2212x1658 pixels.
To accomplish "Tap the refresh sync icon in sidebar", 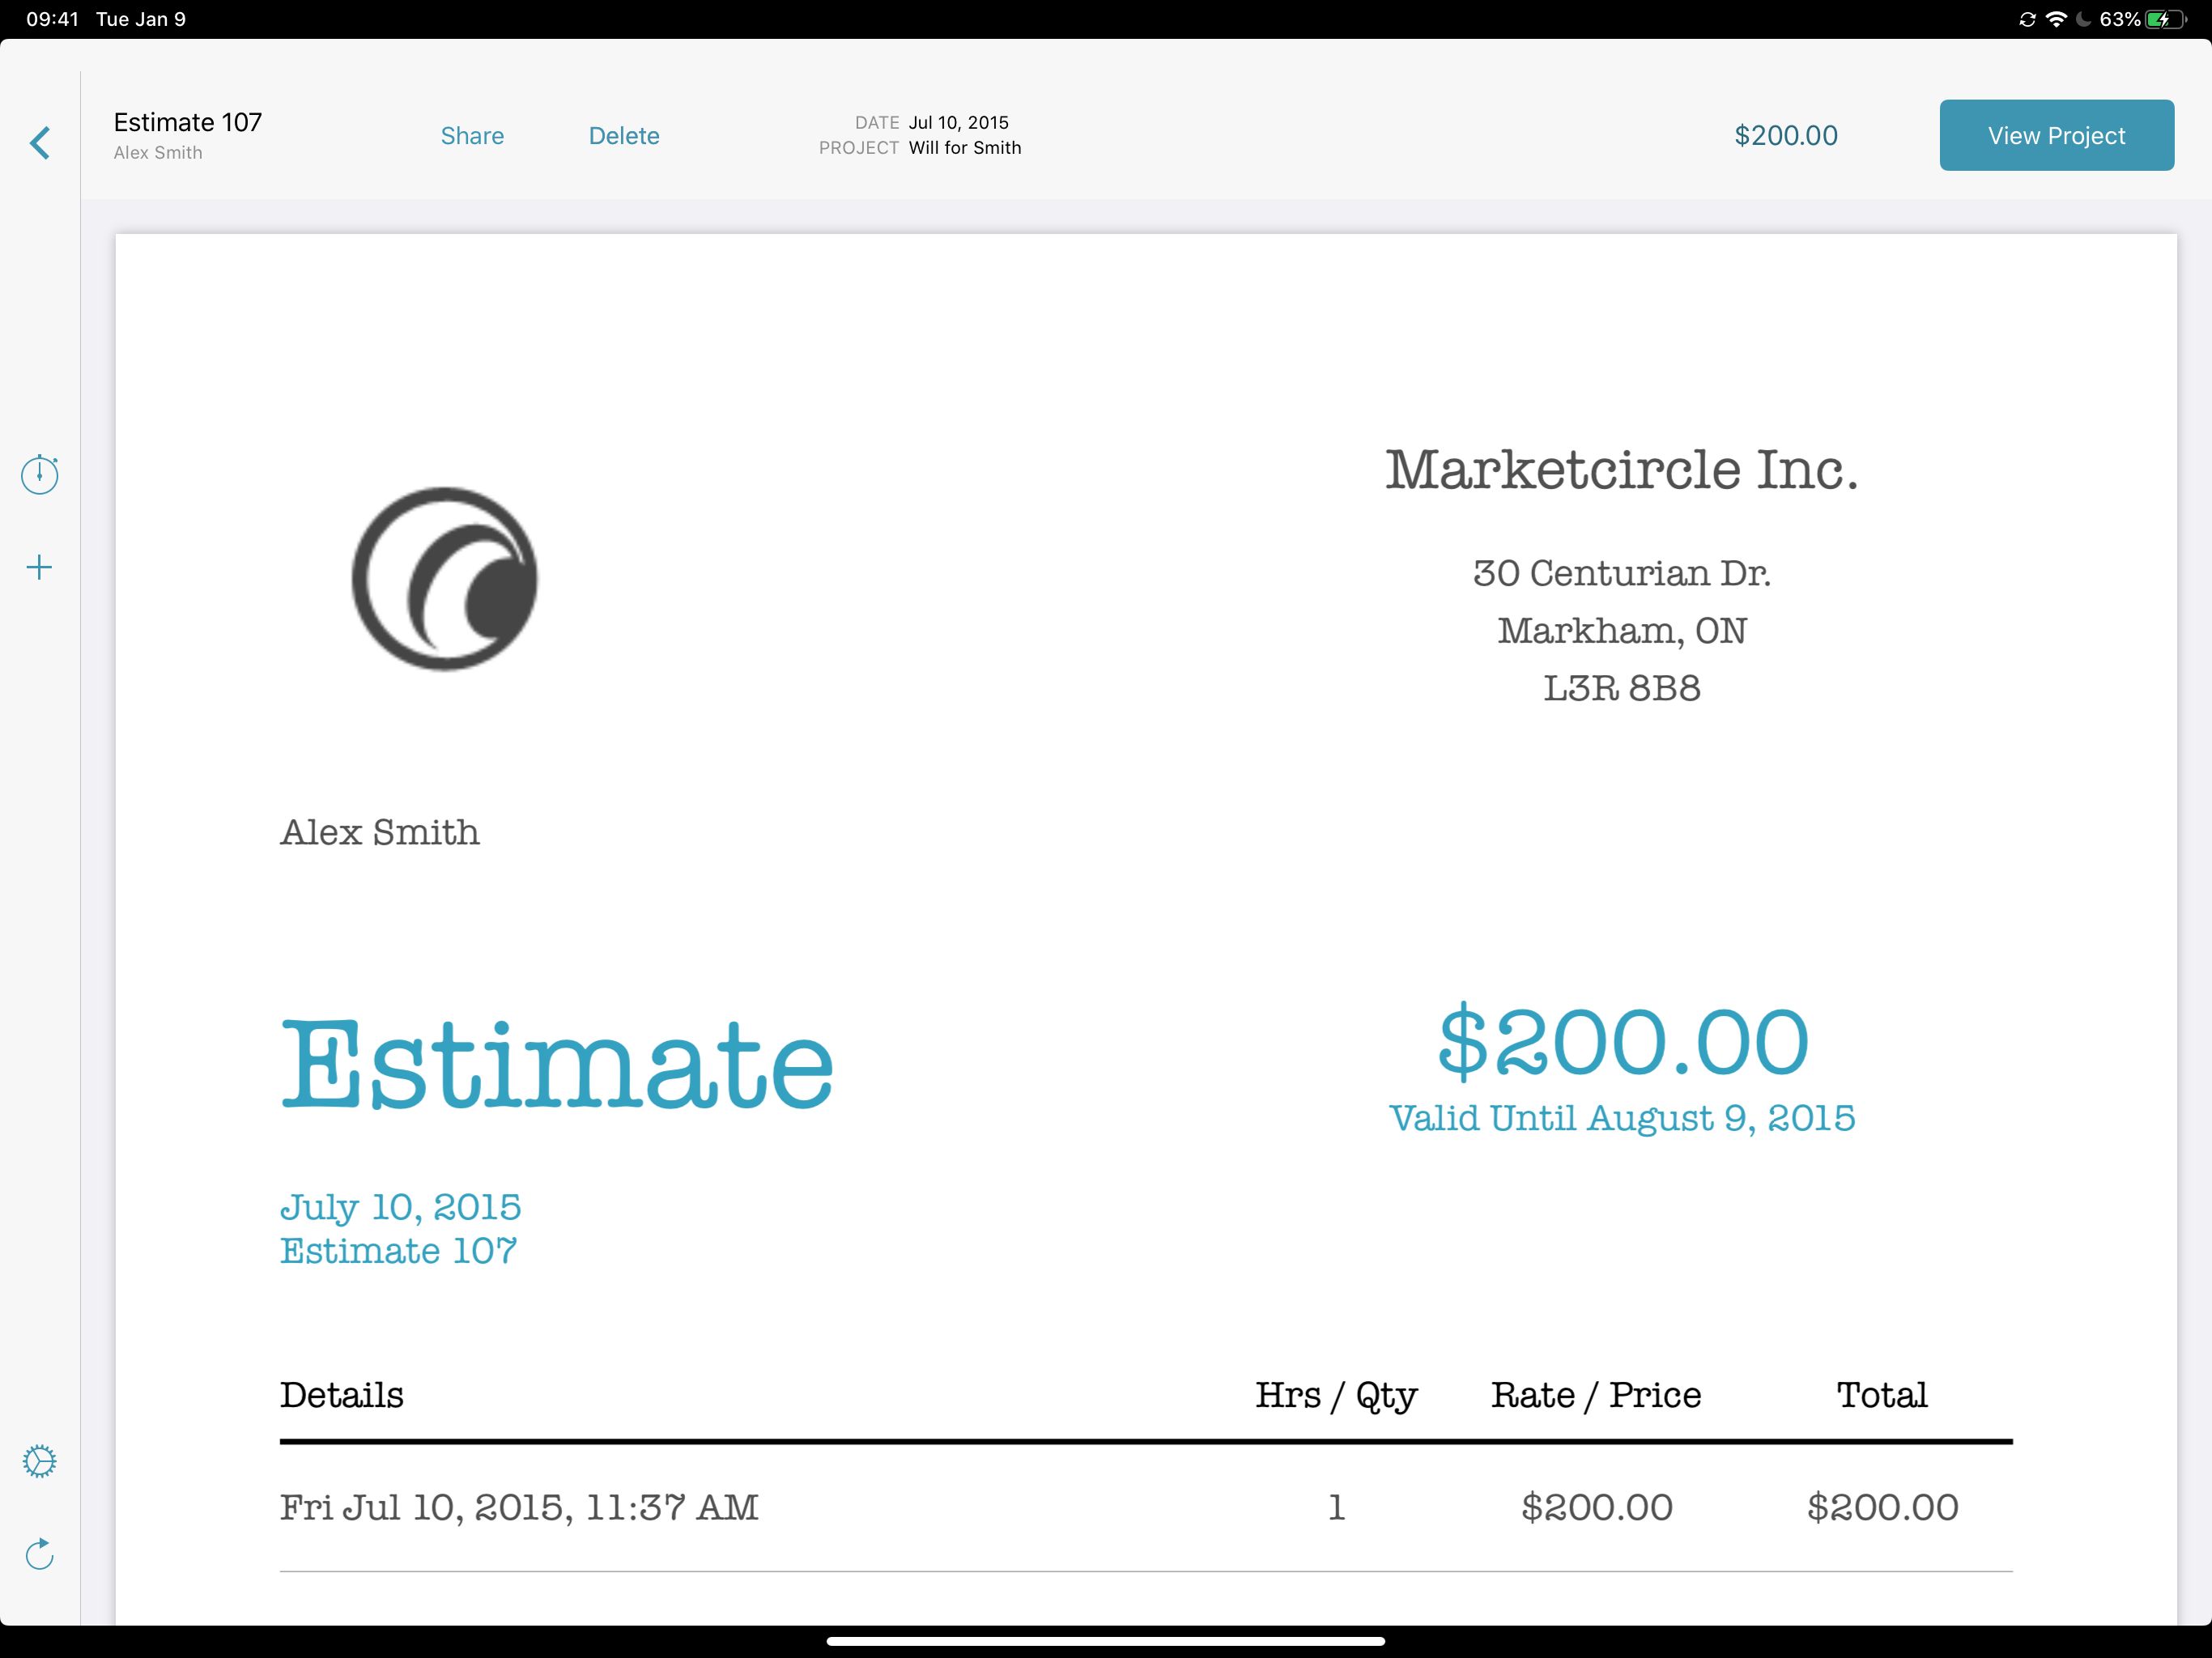I will 39,1554.
